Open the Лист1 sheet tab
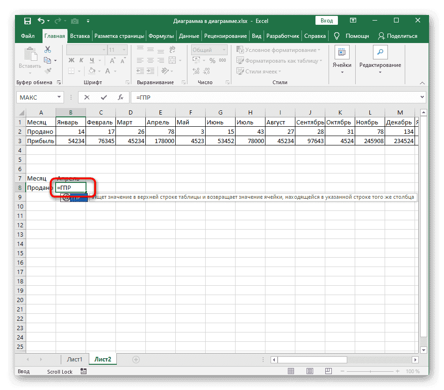 [74, 359]
